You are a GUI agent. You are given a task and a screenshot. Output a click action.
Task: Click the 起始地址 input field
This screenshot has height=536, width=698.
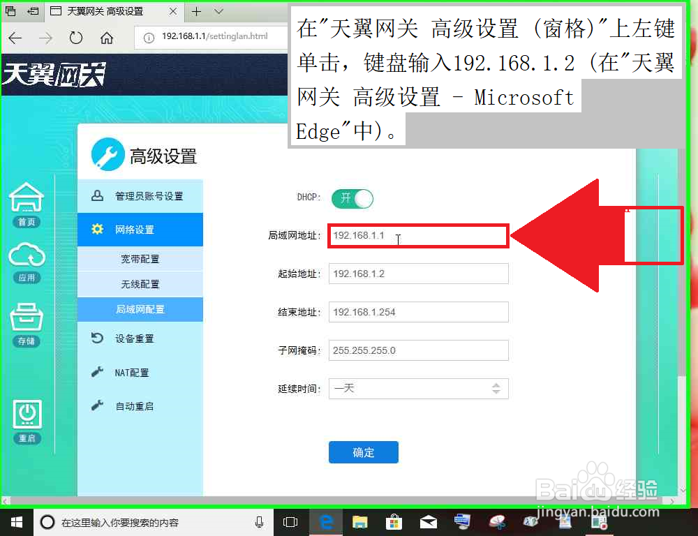[418, 274]
